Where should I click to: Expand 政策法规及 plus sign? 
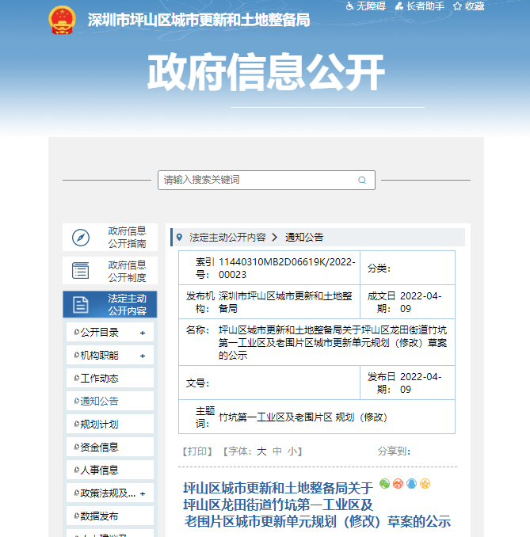(x=143, y=493)
